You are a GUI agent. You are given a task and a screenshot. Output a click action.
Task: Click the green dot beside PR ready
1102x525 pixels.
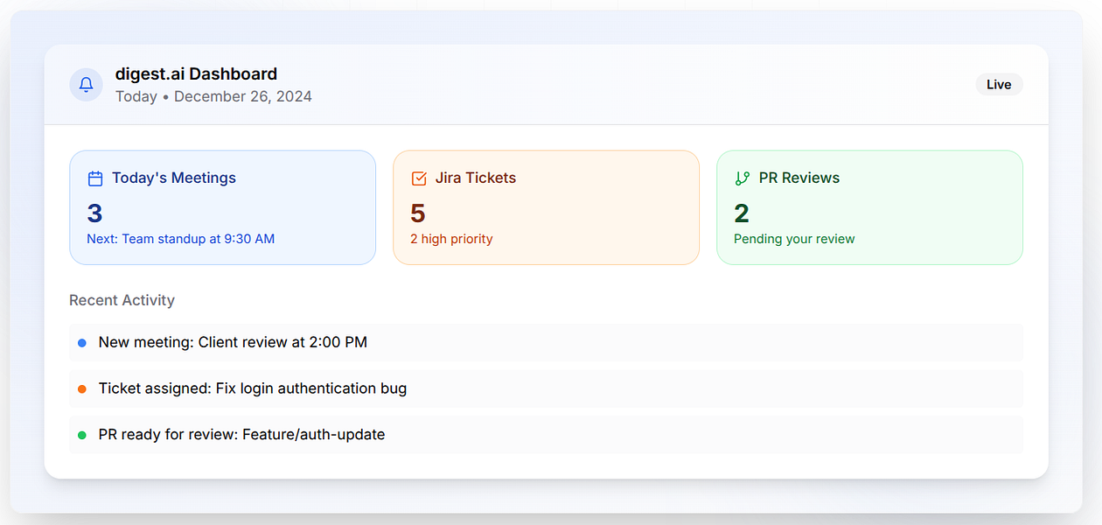(82, 435)
